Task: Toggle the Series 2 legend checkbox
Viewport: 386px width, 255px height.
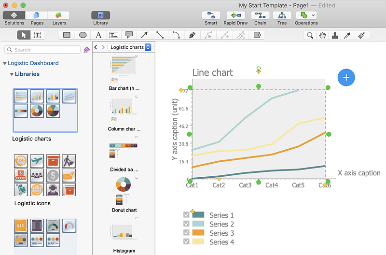Action: point(186,224)
